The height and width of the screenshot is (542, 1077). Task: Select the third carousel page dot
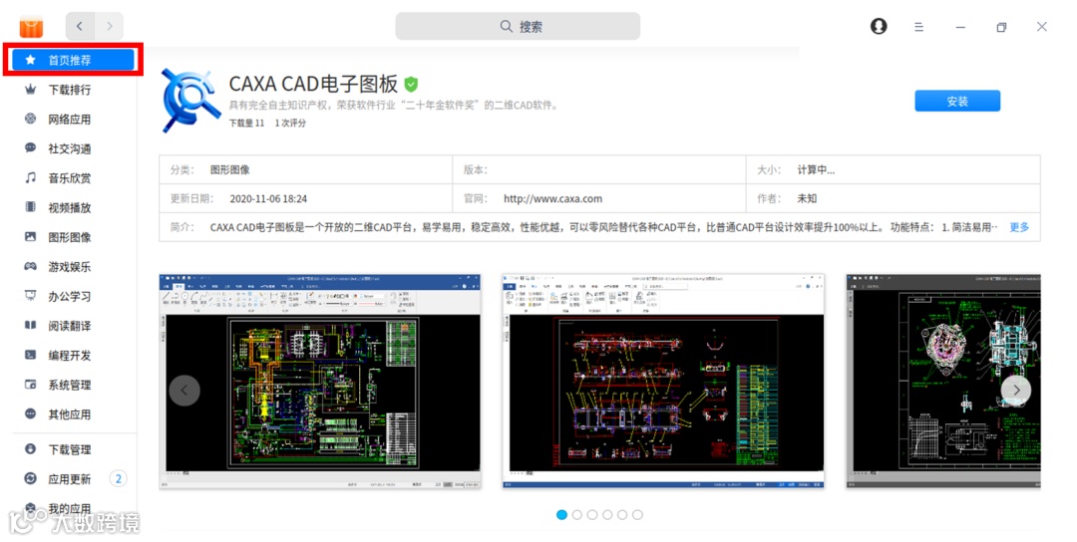point(592,514)
